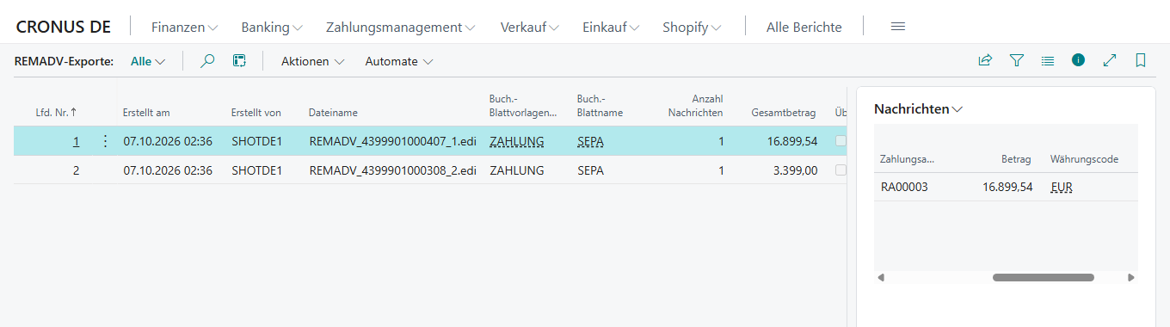Click the share icon
This screenshot has width=1170, height=327.
tap(985, 60)
